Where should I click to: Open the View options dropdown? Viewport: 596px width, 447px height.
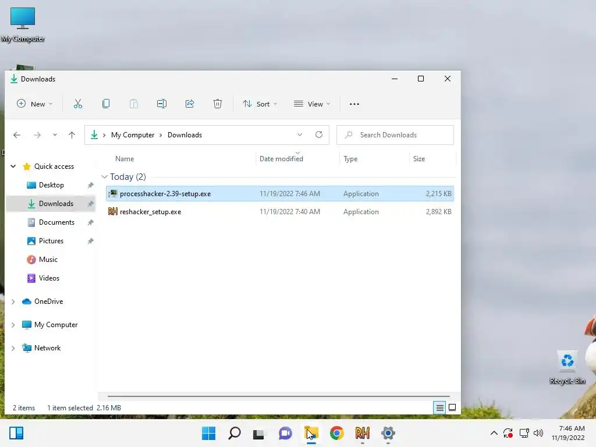pos(312,104)
